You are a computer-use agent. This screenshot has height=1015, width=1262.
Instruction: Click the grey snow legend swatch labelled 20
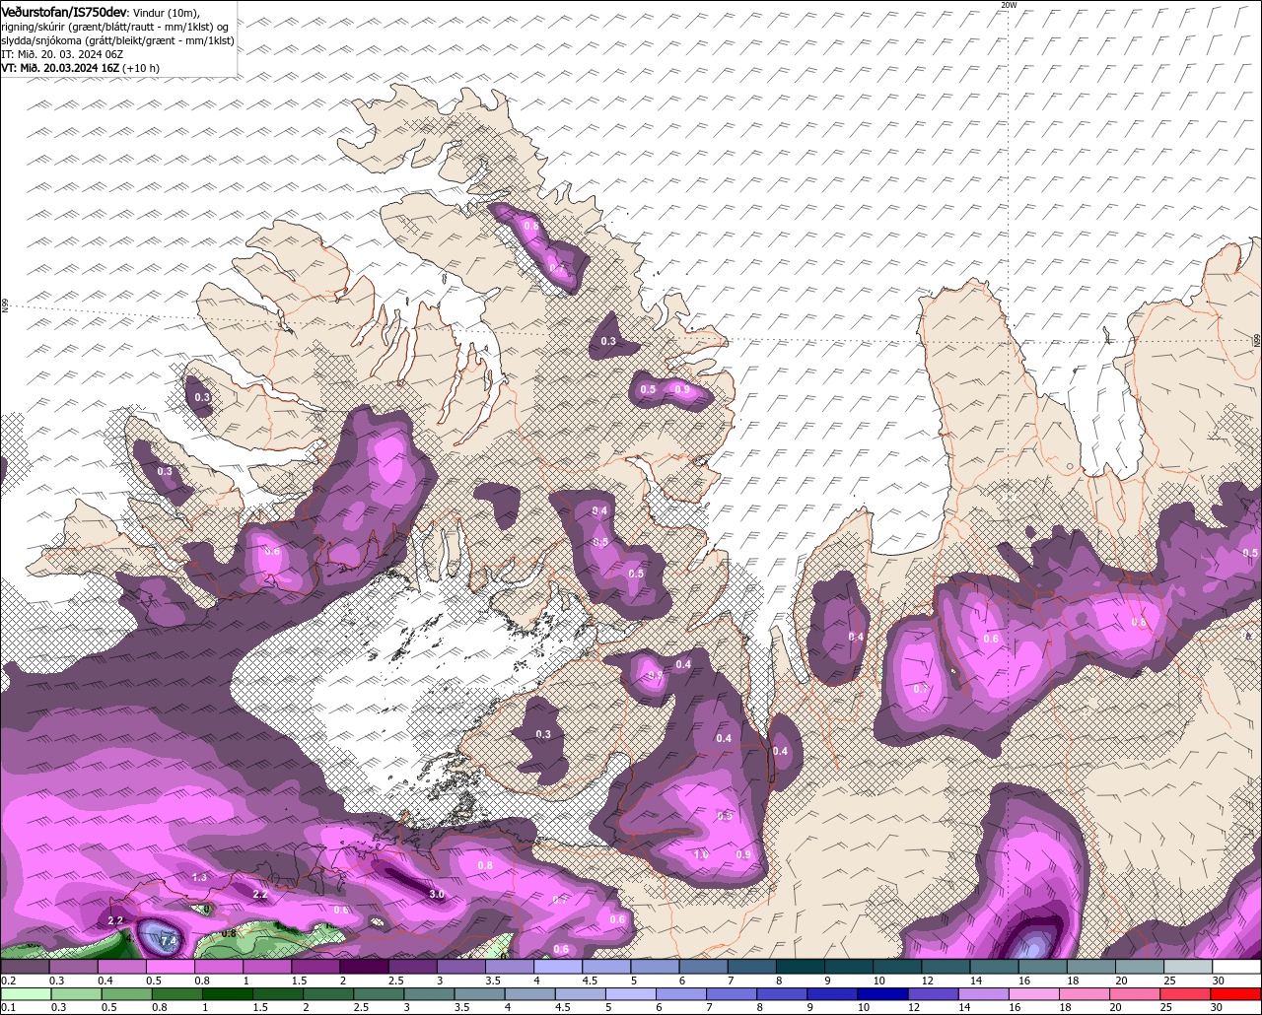point(1140,967)
